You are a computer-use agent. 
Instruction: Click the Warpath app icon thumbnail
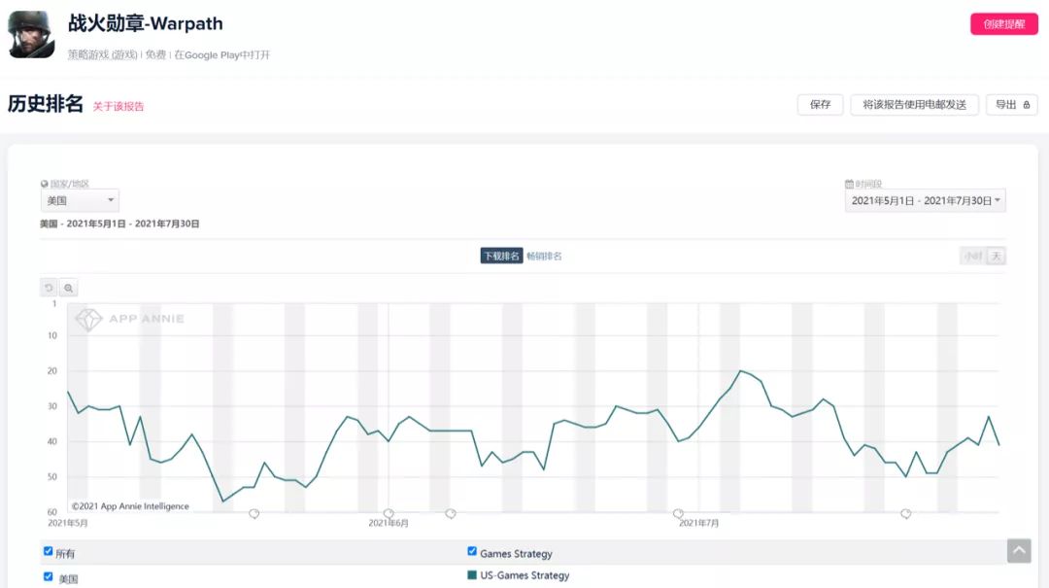click(x=31, y=34)
